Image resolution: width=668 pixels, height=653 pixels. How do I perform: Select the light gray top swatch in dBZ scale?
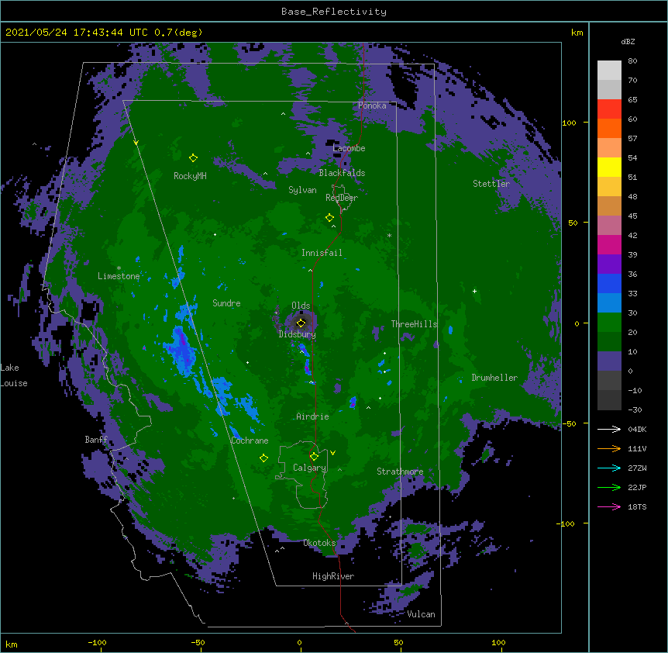pos(609,71)
